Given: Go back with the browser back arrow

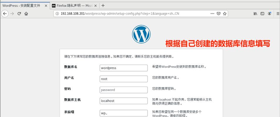Looking at the screenshot, I should tap(5, 13).
